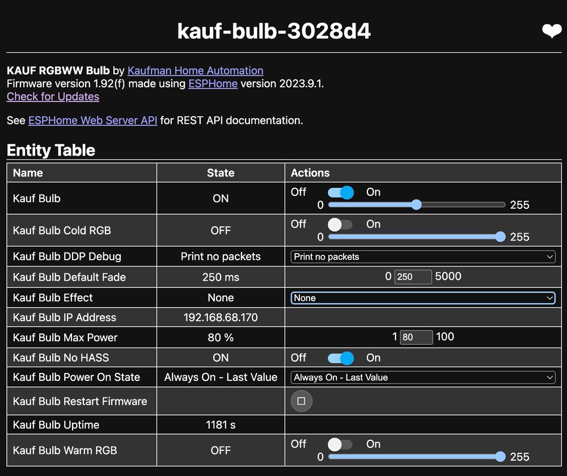Turn on the Kauf Bulb Cold RGB toggle
This screenshot has height=476, width=567.
point(340,224)
